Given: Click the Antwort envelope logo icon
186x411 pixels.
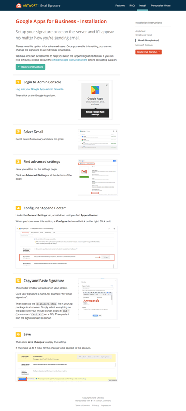Looking at the screenshot, I should pyautogui.click(x=18, y=5).
